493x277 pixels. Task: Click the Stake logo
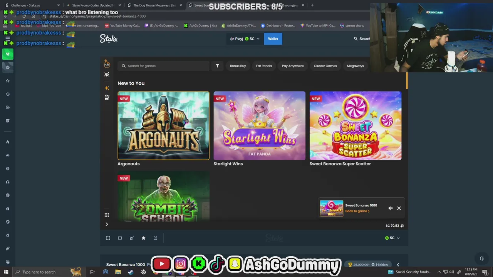109,38
